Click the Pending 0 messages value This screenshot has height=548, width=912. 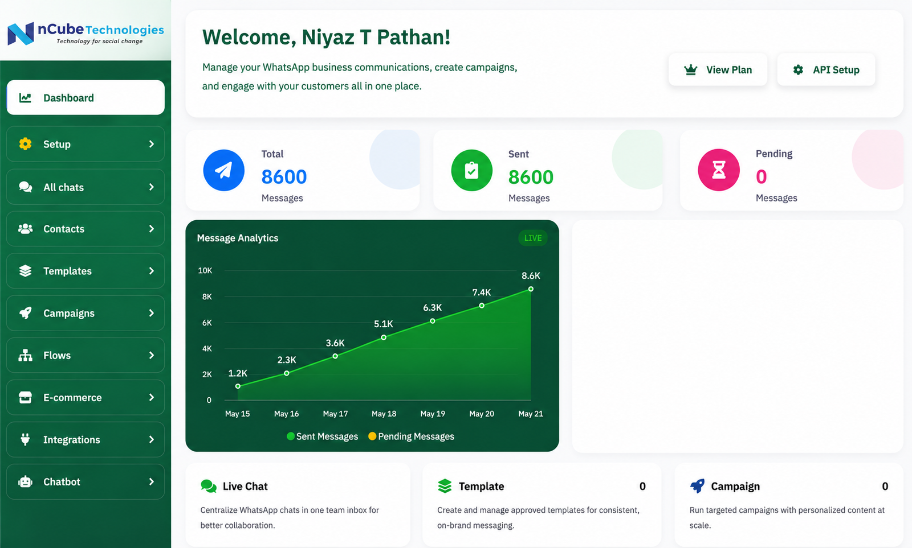click(x=761, y=177)
